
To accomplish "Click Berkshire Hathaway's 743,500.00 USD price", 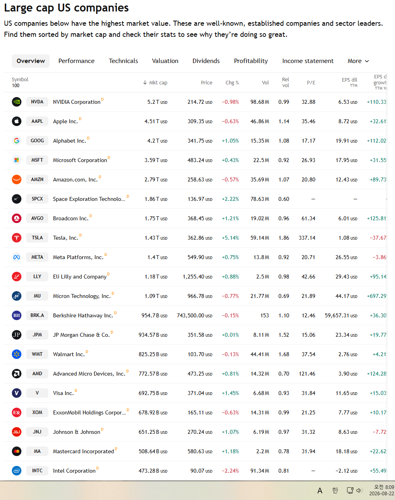I will [195, 315].
